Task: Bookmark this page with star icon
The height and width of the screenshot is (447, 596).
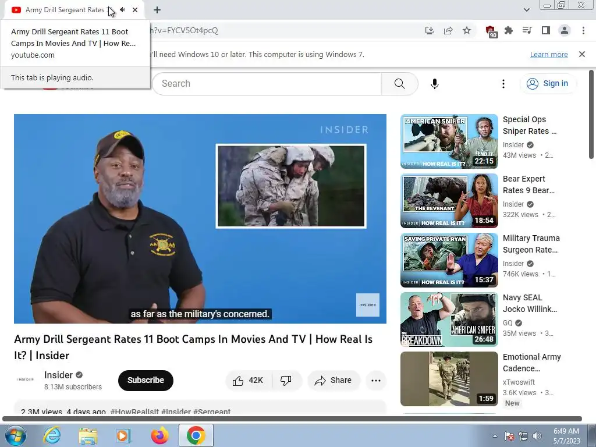Action: [467, 30]
